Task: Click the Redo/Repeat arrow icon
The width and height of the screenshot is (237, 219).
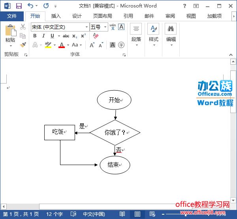Action: pyautogui.click(x=46, y=6)
